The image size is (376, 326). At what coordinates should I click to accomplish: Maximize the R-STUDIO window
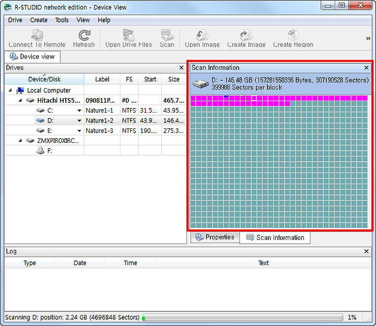click(342, 6)
